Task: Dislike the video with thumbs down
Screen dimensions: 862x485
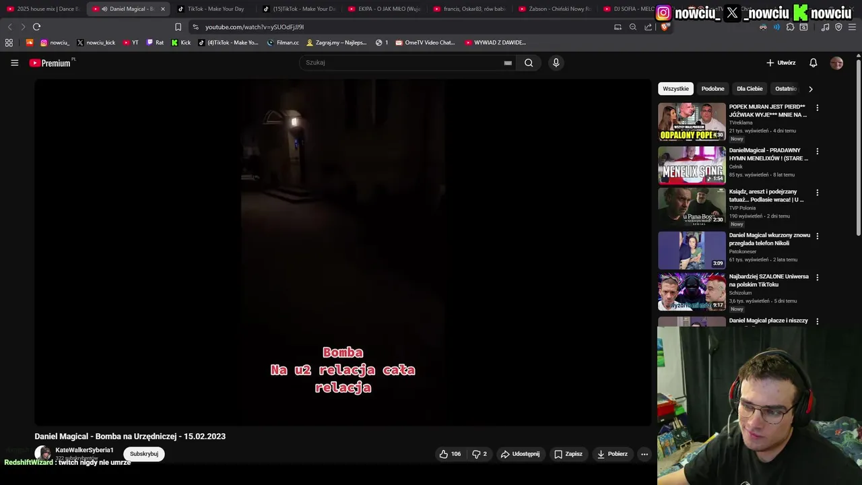Action: point(479,454)
